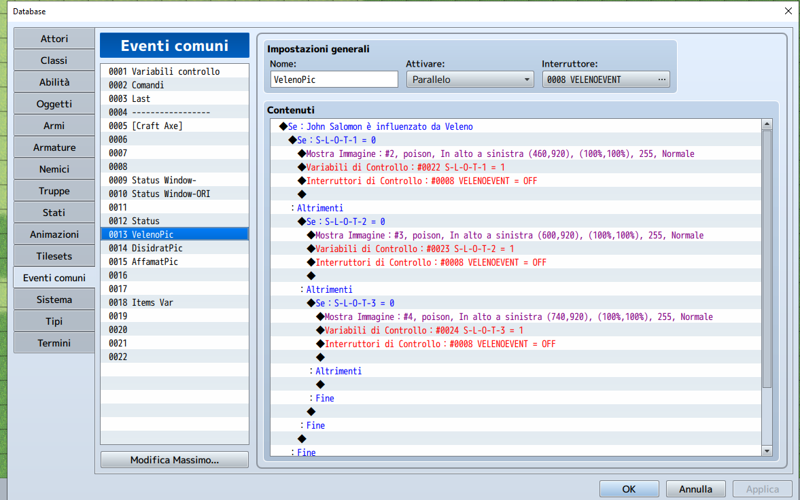The image size is (800, 500).
Task: Go to the Tilesets tab
Action: (54, 256)
